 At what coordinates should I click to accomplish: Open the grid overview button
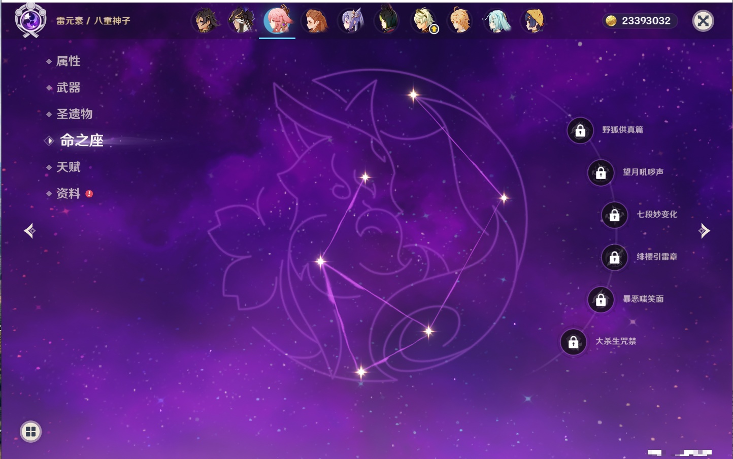click(30, 432)
